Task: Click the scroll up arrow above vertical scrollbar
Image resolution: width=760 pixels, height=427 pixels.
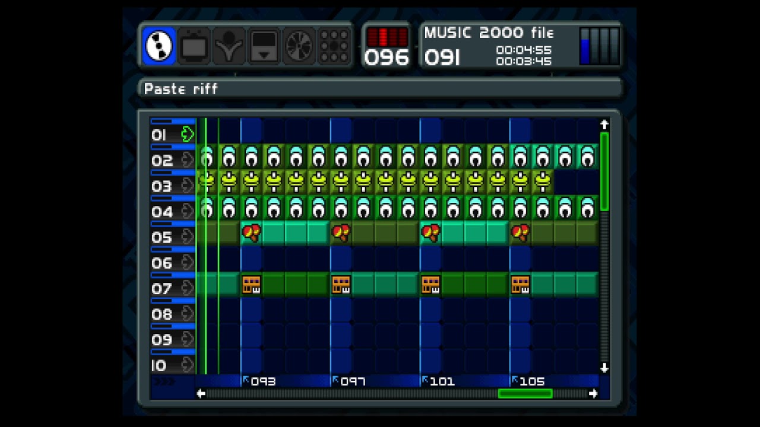Action: [604, 125]
